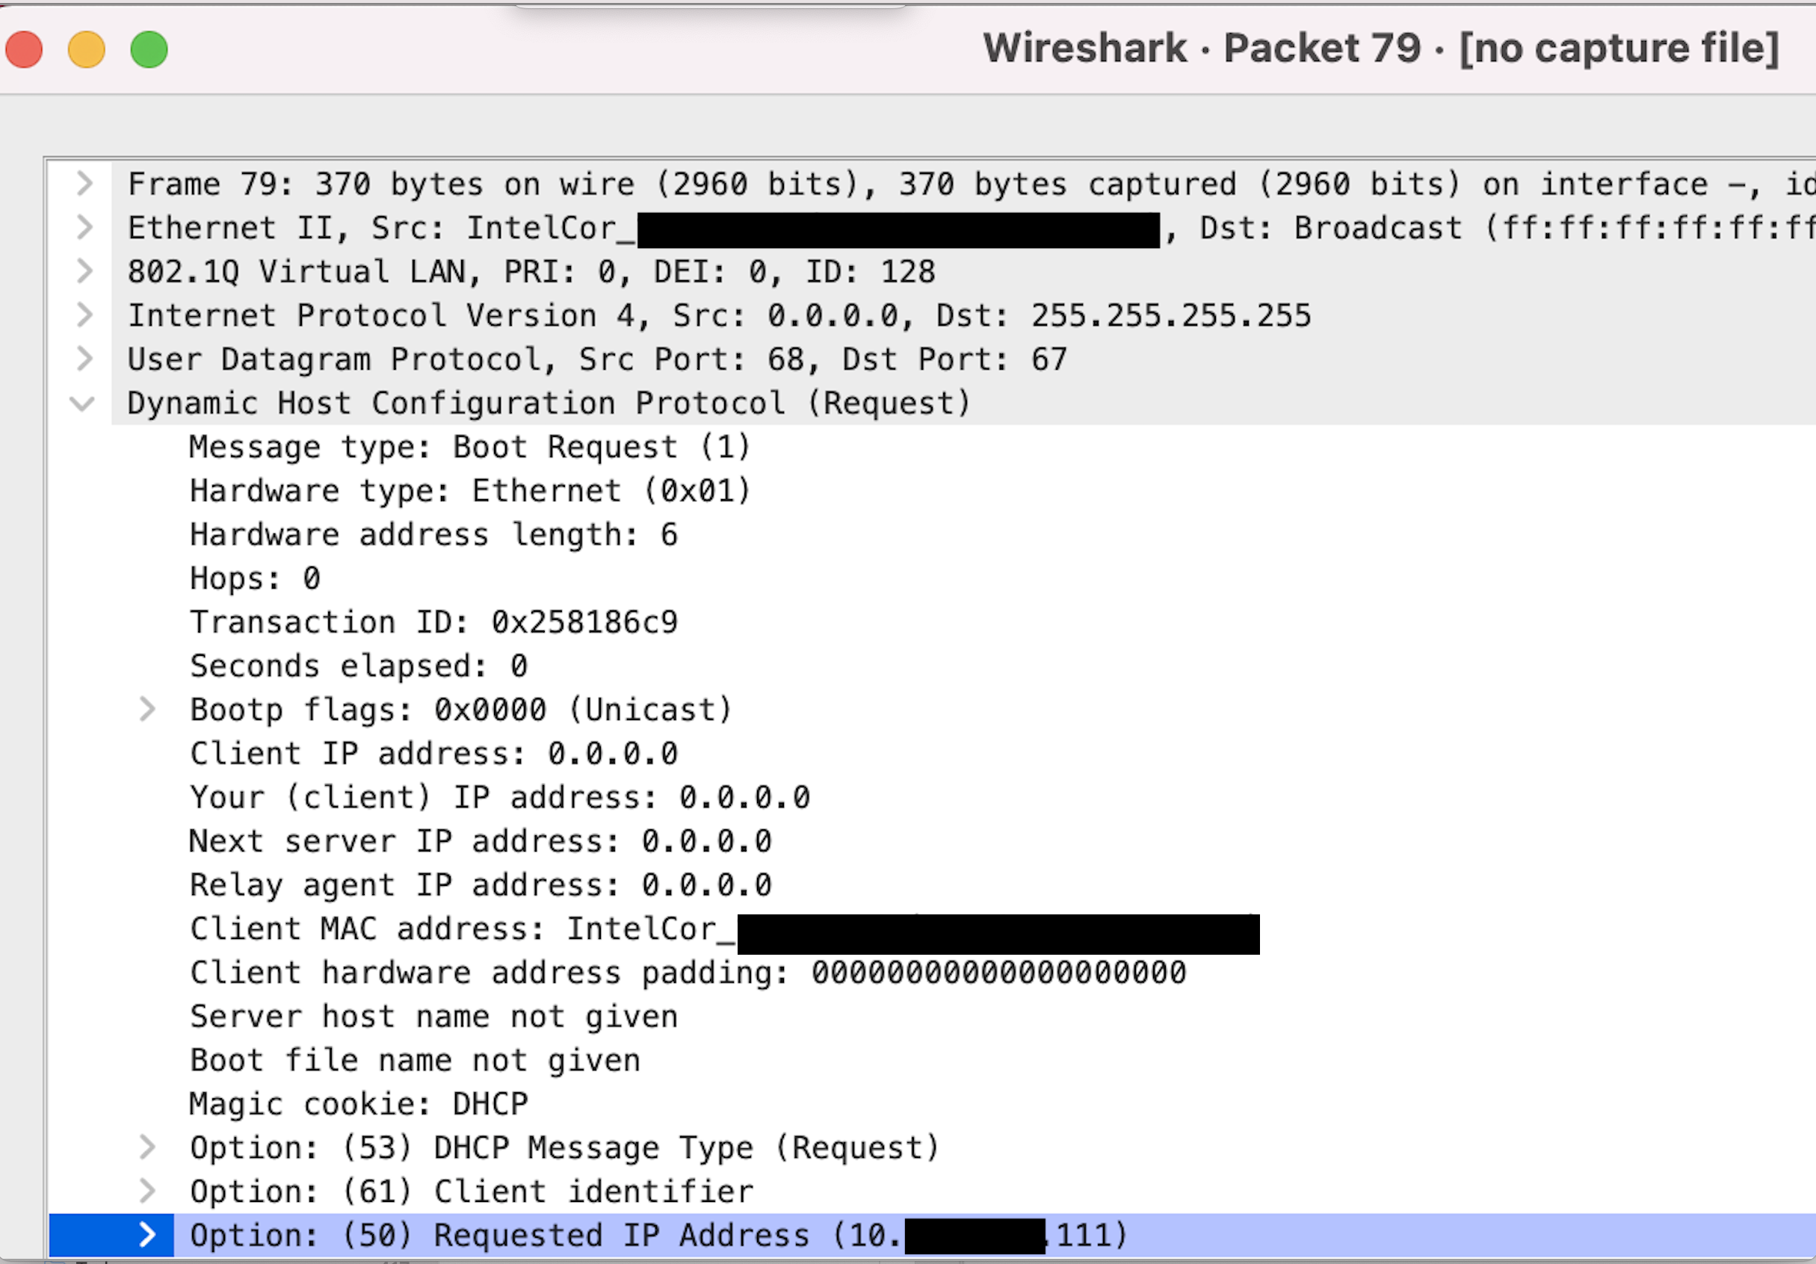Expand Option (61) Client identifier
Screen dimensions: 1816x1264
coord(147,1191)
